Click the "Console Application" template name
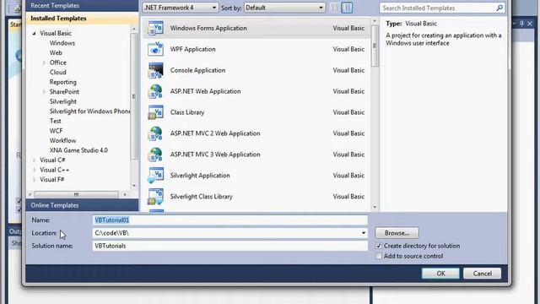Viewport: 540px width, 304px height. coord(197,70)
